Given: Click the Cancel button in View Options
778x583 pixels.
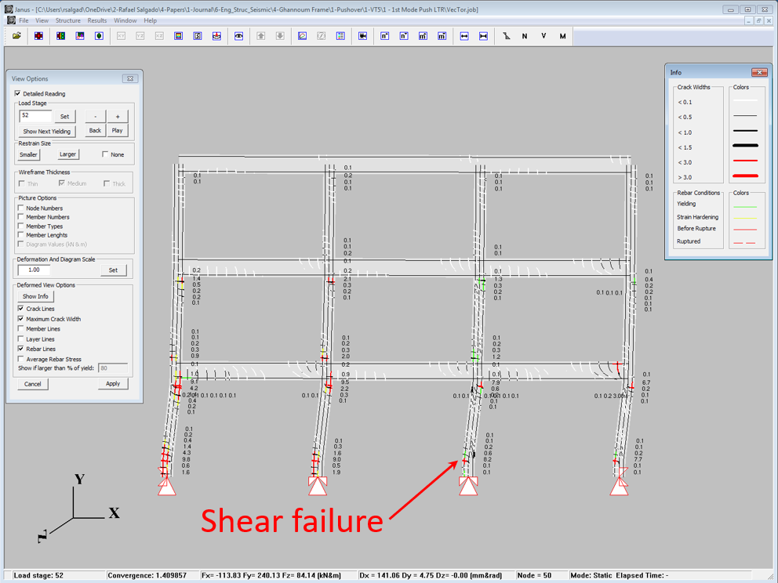Looking at the screenshot, I should (33, 384).
